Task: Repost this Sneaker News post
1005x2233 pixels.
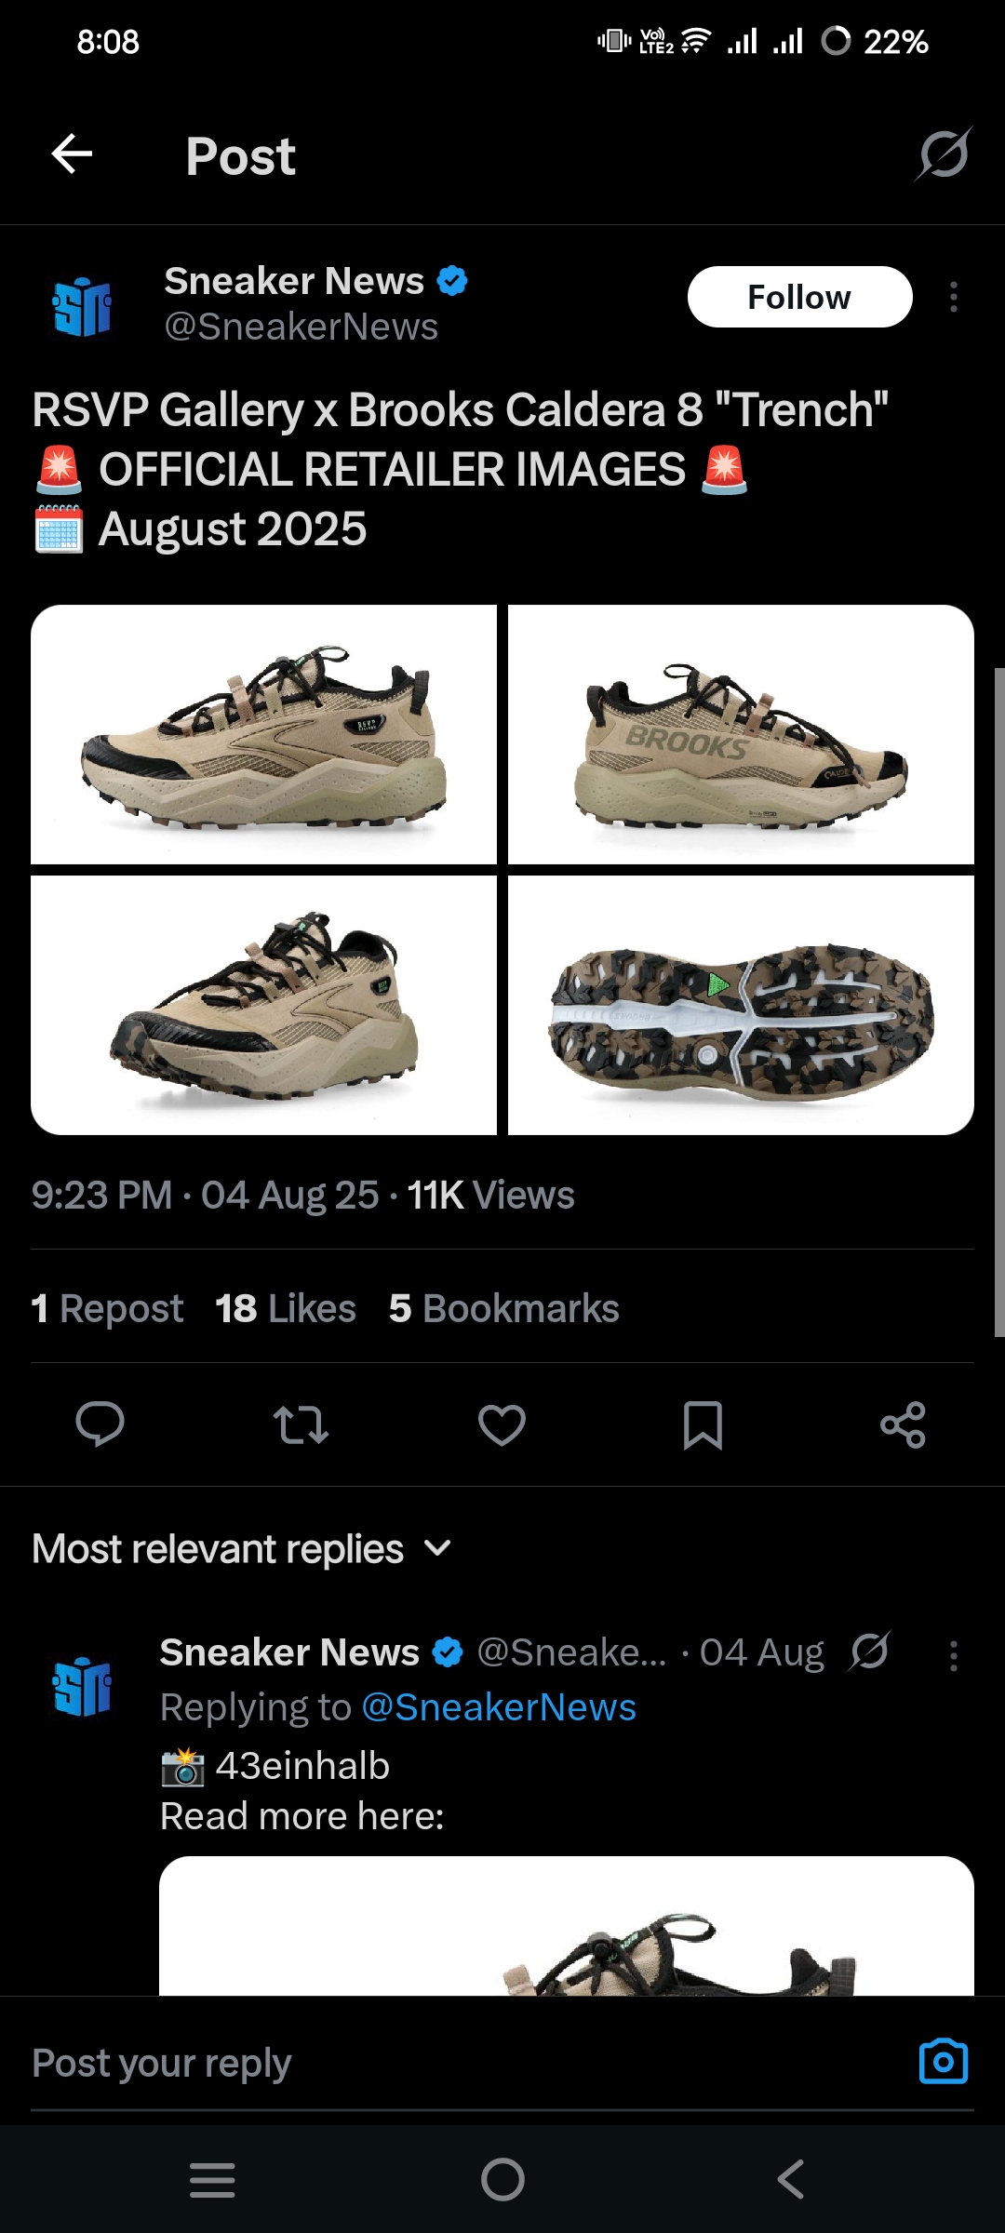Action: tap(301, 1424)
